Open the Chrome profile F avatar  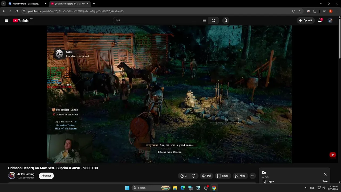click(331, 11)
